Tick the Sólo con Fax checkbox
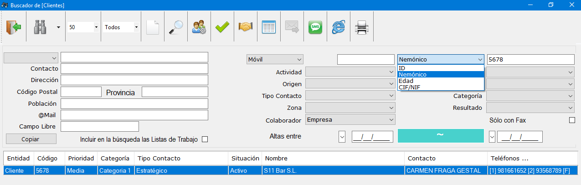Screen dimensions: 581x185 [572, 120]
